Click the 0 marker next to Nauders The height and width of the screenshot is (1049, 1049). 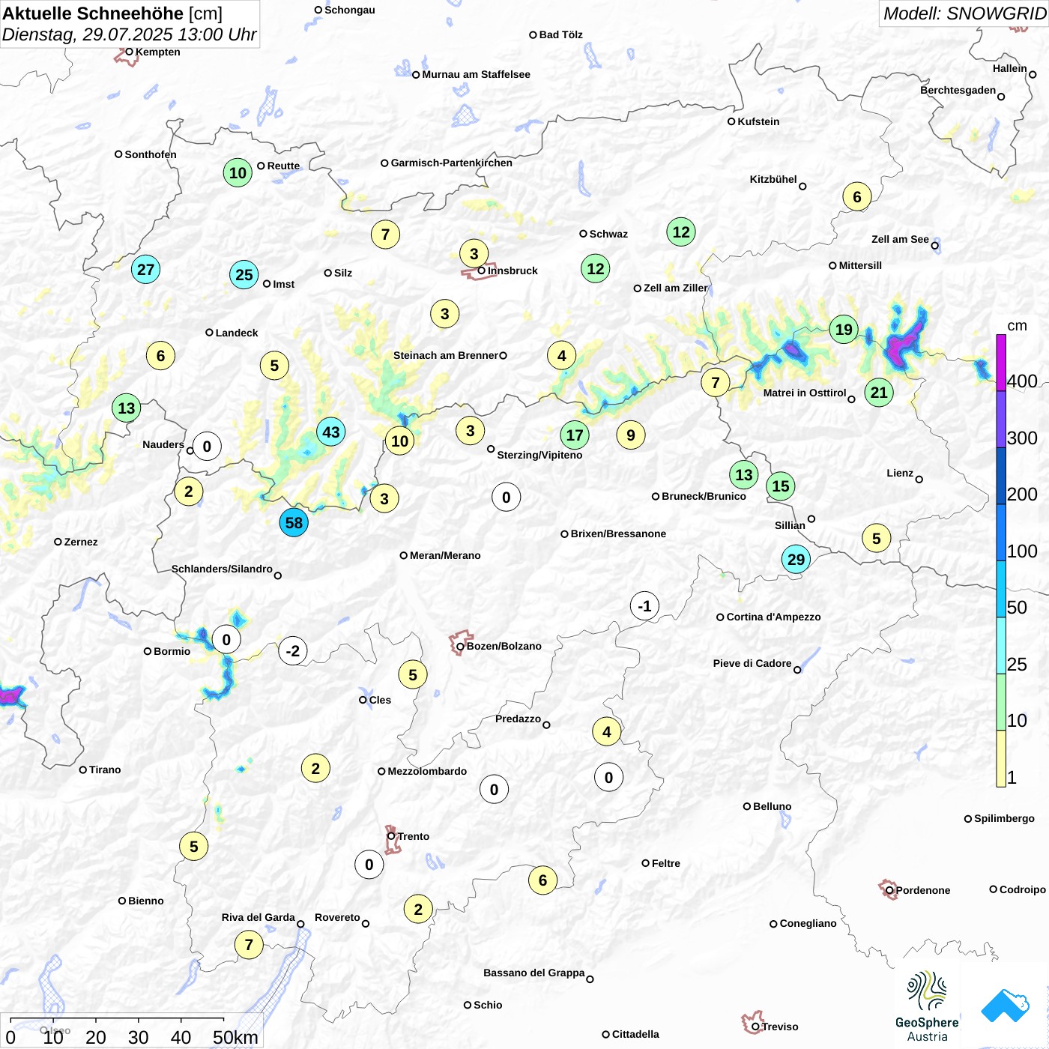coord(207,447)
